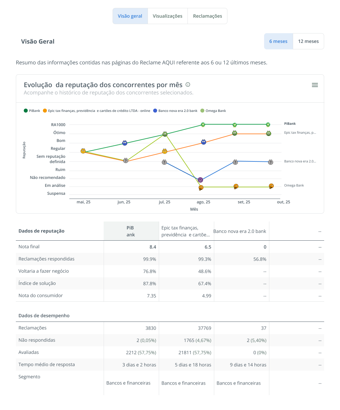Click Epic tax's orange Regular marker at jul, 25

[165, 152]
